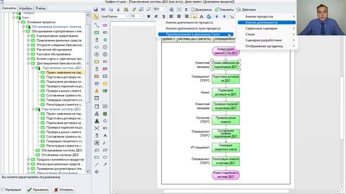Apply bold formatting with the Ж icon

[149, 16]
